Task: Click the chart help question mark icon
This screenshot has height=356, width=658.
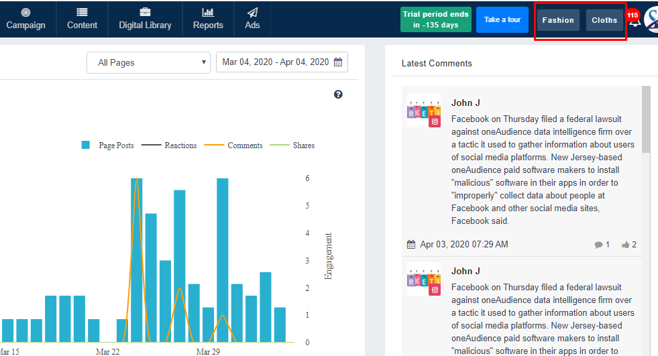Action: (x=338, y=95)
